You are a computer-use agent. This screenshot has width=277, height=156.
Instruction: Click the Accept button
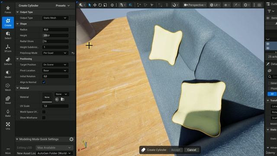[x=175, y=150]
